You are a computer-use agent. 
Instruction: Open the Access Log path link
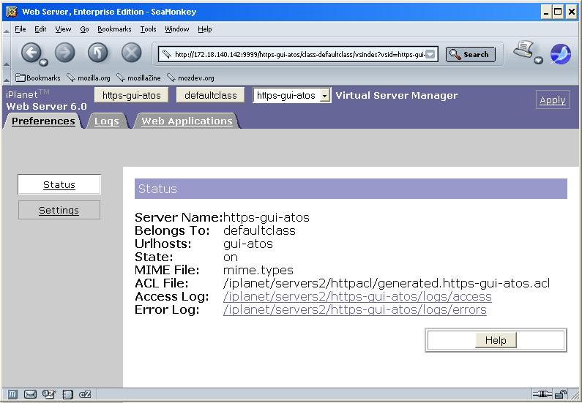pyautogui.click(x=357, y=296)
